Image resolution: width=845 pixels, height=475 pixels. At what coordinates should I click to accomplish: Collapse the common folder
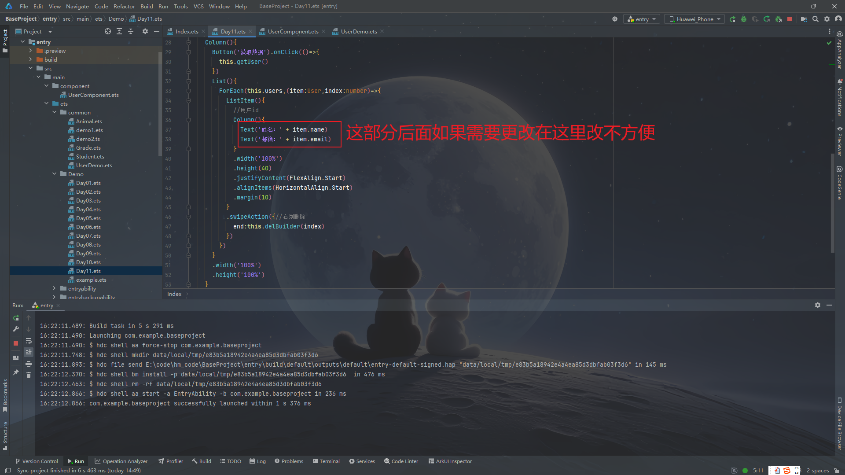pyautogui.click(x=54, y=112)
